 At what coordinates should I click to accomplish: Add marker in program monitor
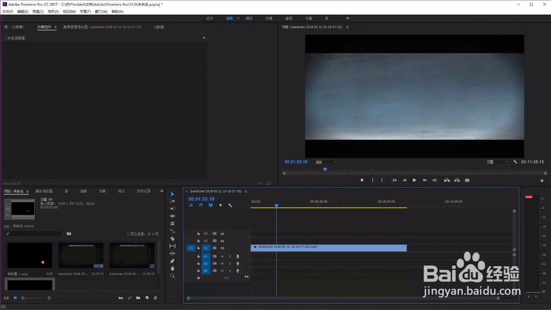tap(362, 180)
